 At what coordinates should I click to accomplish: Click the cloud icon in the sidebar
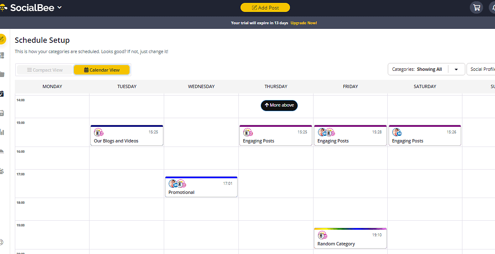(2, 151)
